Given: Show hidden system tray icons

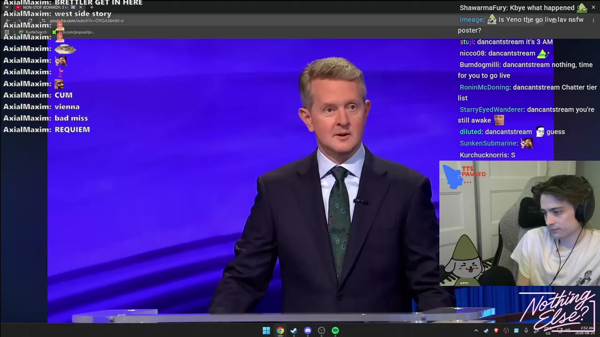Looking at the screenshot, I should (x=476, y=331).
